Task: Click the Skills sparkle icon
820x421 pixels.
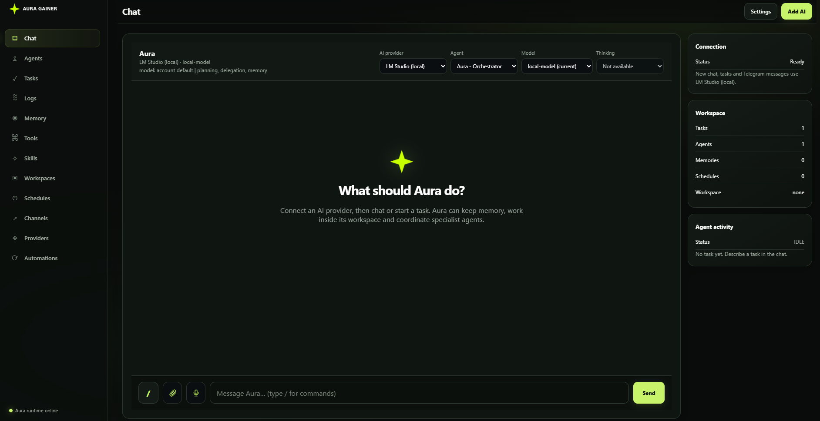Action: tap(15, 158)
